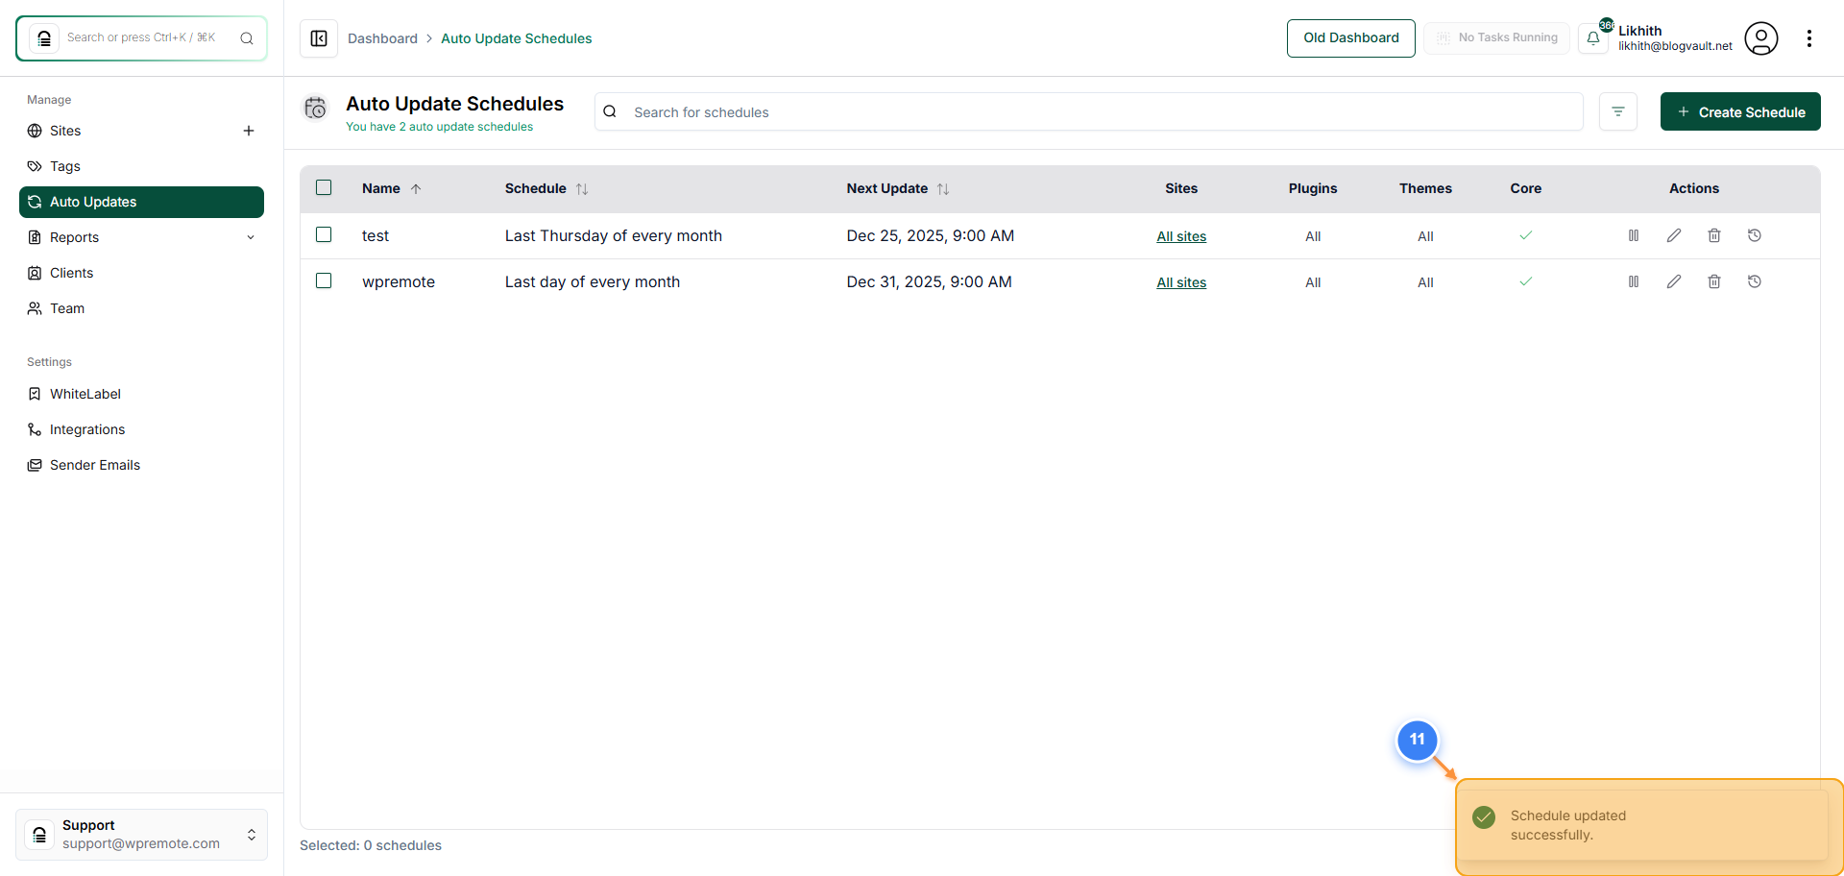This screenshot has height=876, width=1844.
Task: Focus the Search for schedules field
Action: (1089, 111)
